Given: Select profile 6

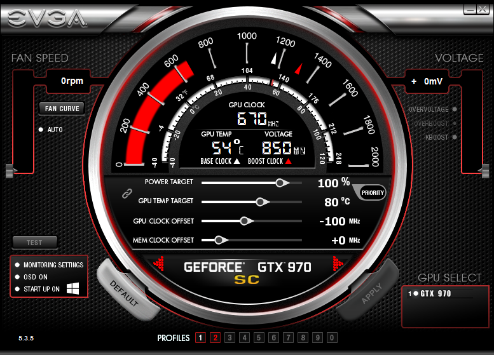Looking at the screenshot, I should (x=273, y=338).
